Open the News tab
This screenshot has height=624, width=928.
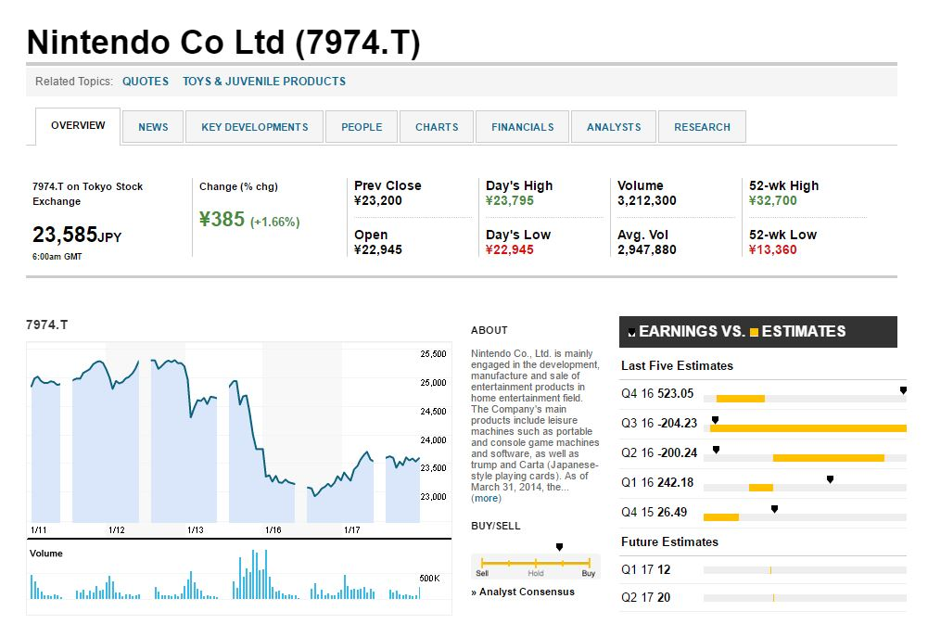[x=153, y=127]
